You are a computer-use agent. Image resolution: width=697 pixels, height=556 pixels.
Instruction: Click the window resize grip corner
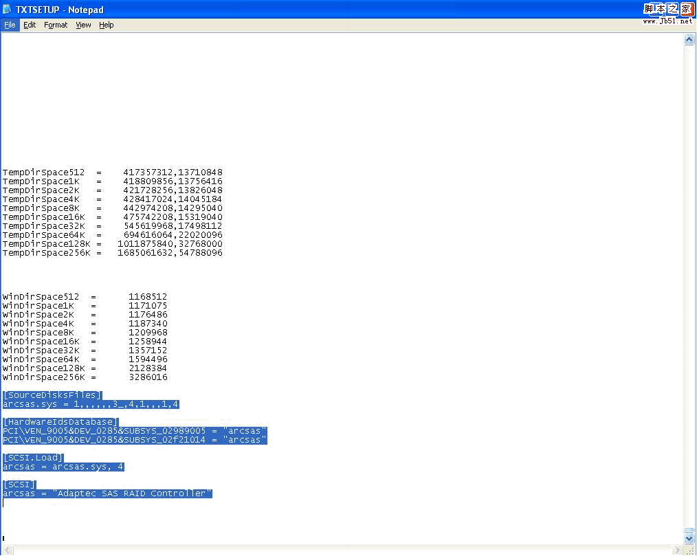(x=689, y=551)
